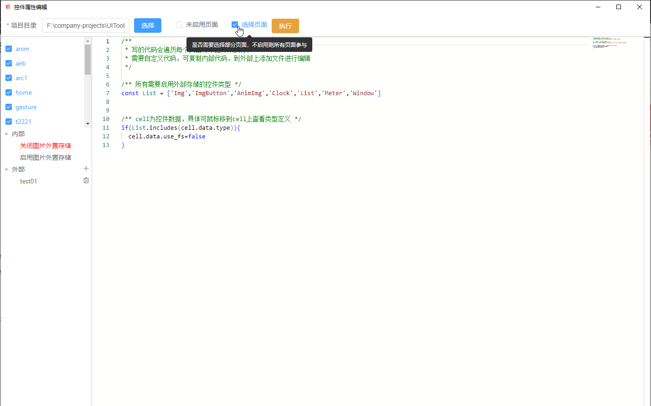Screen dimensions: 651x406
Task: Open the test01 external script
Action: [x=29, y=181]
